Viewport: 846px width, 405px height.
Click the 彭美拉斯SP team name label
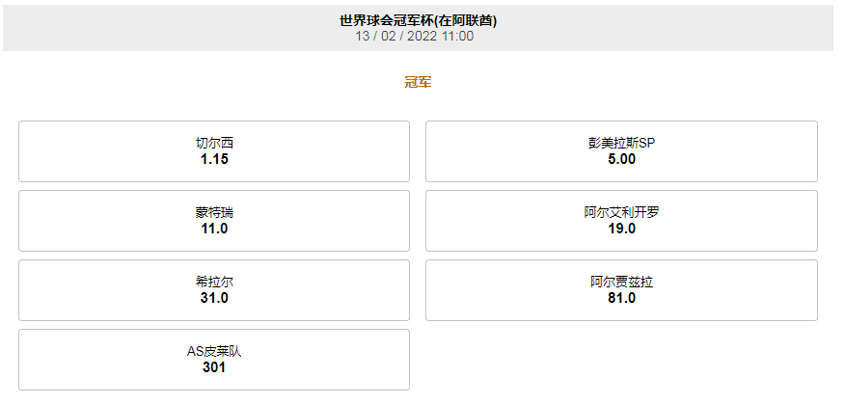(621, 143)
